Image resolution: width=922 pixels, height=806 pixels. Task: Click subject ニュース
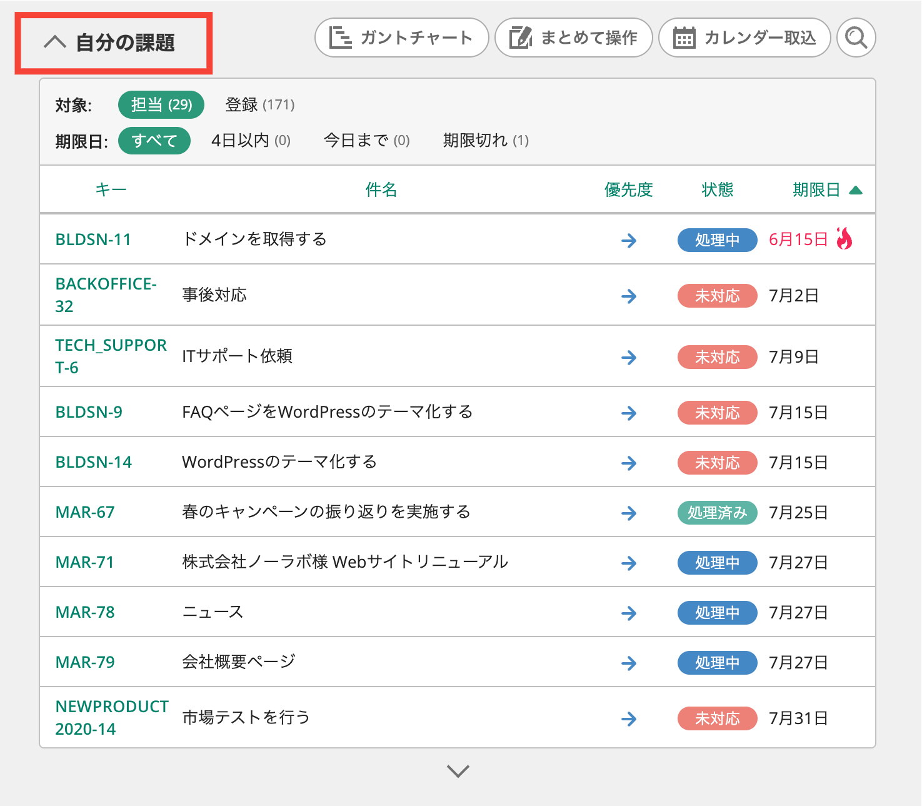point(213,612)
